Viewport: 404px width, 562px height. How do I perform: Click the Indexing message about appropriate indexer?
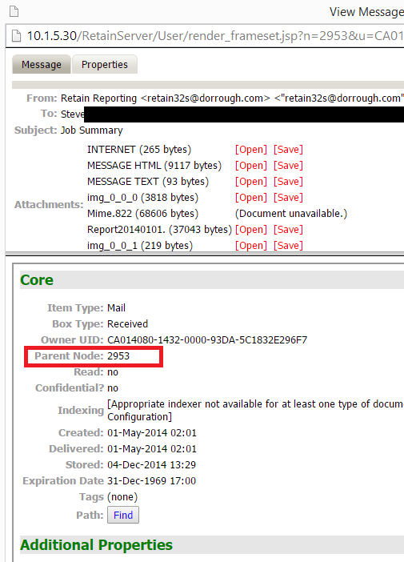click(255, 411)
